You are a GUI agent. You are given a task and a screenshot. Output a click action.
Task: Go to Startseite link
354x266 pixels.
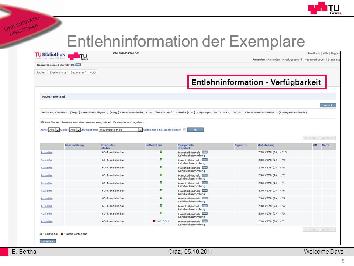coord(334,59)
